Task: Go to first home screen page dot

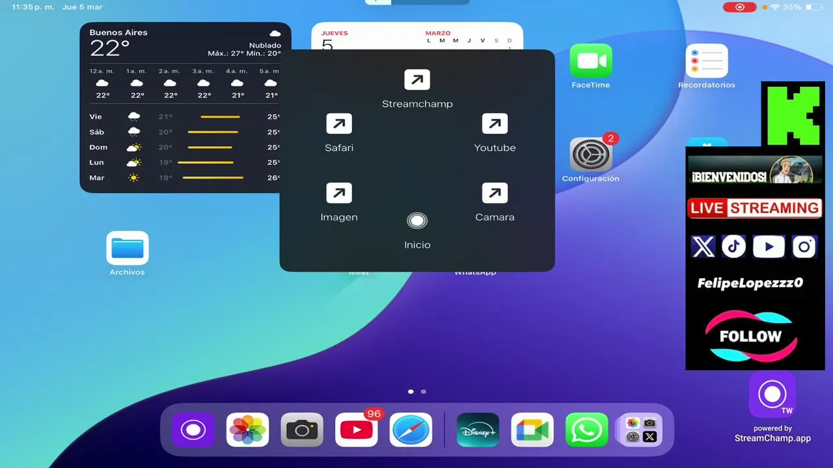Action: click(411, 391)
